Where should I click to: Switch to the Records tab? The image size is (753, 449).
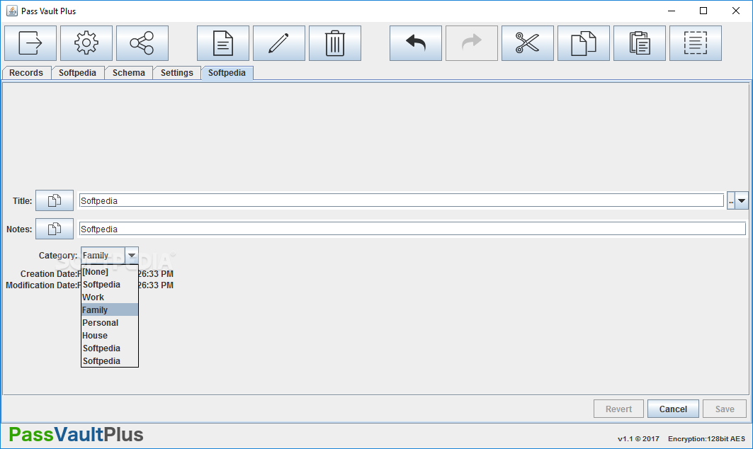[26, 72]
